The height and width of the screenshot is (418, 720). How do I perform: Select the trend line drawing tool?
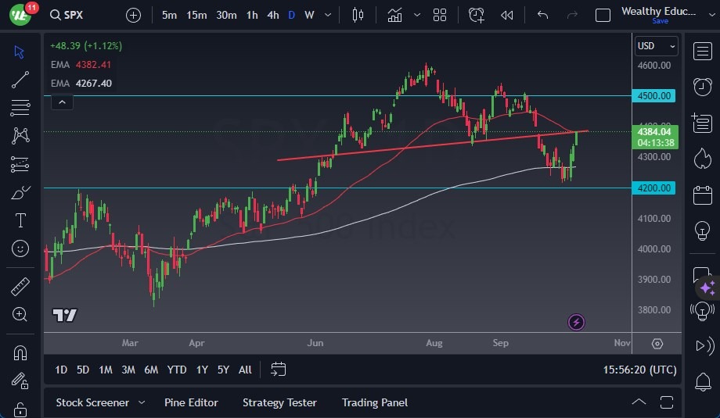(x=20, y=79)
